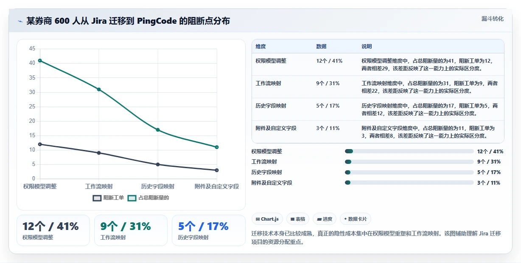Click the 工作流映射 x-axis label
This screenshot has width=521, height=263.
[x=99, y=186]
